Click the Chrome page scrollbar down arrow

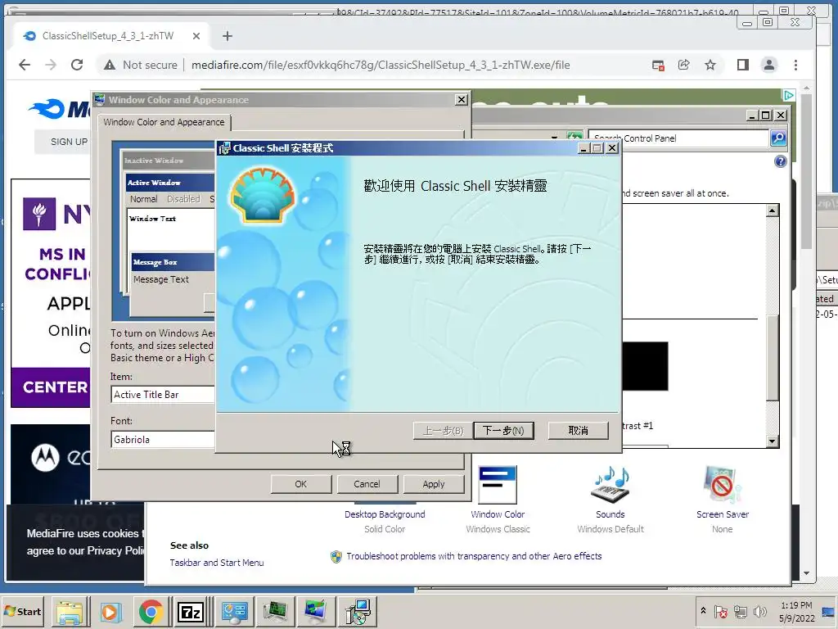806,572
